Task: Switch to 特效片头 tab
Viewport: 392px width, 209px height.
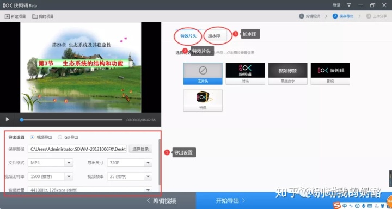Action: point(188,36)
